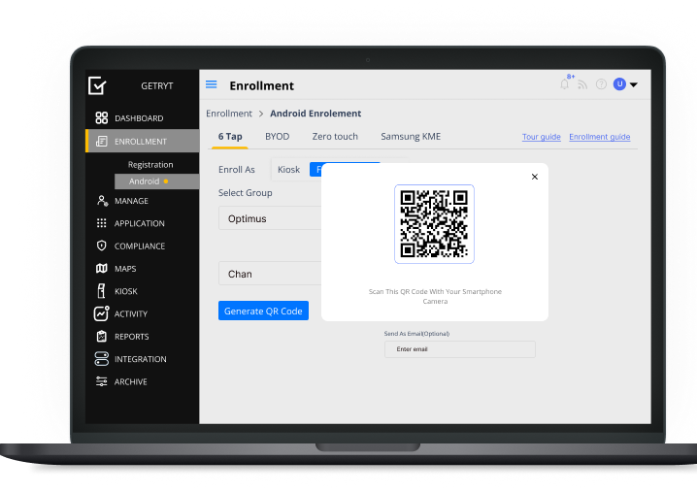Click the Enter email input field
The image size is (697, 492).
point(459,349)
